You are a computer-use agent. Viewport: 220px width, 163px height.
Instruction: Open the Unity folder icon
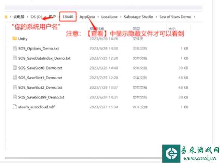point(14,38)
